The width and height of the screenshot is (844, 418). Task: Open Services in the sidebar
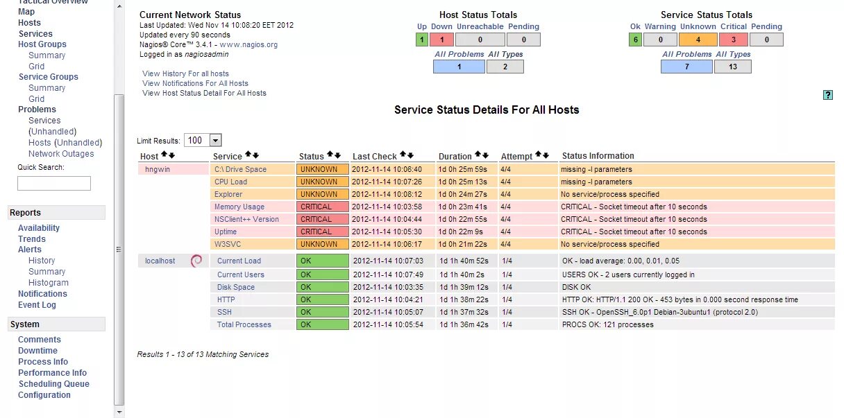click(x=35, y=34)
